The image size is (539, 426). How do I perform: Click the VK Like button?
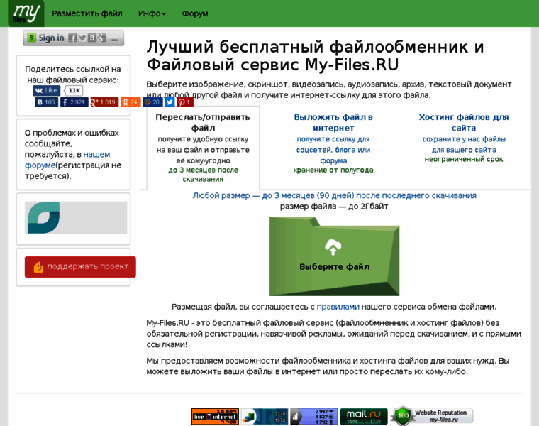point(46,90)
